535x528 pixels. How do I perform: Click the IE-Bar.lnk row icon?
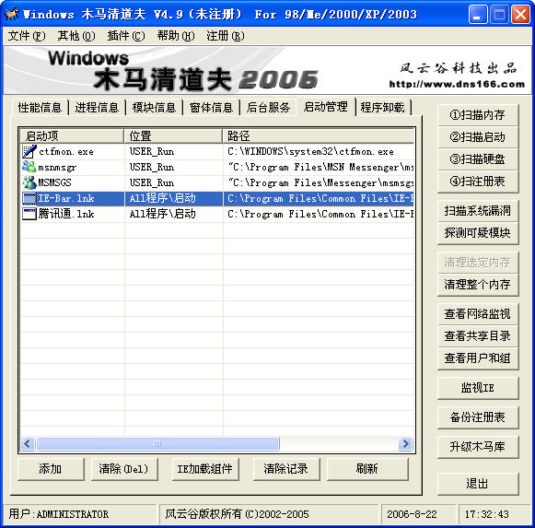[29, 198]
